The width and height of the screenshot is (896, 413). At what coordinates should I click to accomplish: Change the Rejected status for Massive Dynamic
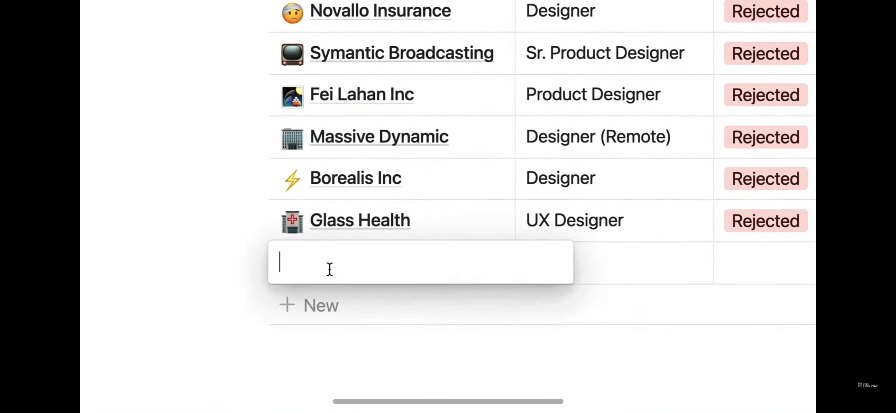tap(766, 137)
